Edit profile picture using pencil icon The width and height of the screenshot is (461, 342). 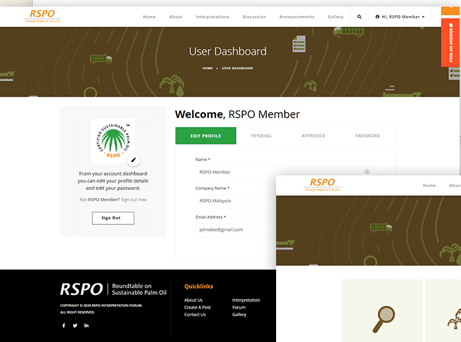(x=134, y=160)
